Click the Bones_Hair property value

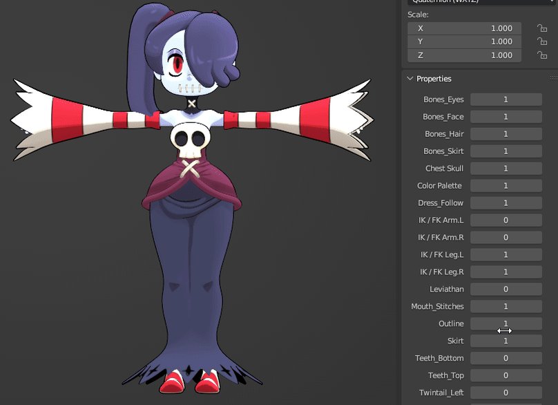(506, 134)
